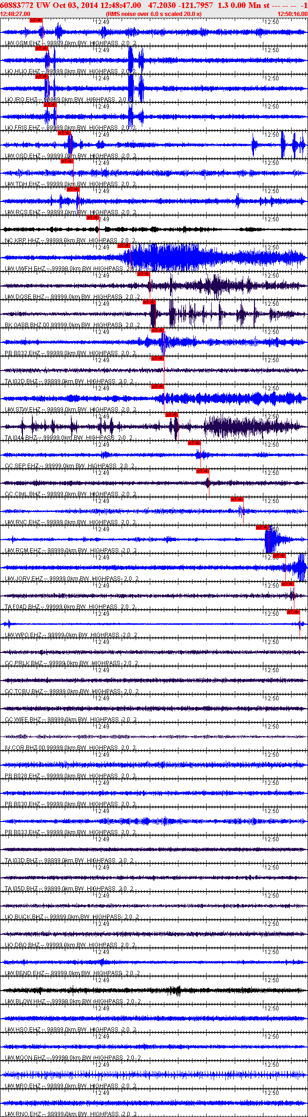Click the red pick marker on UW.GSM.EHZ trace
Viewport: 308px width, 1117px height.
[36, 20]
